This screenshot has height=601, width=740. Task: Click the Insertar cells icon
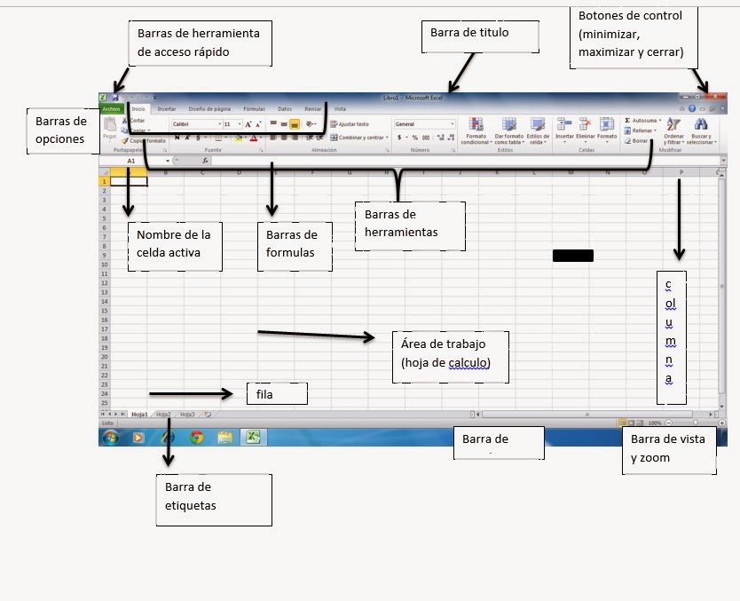coord(564,124)
